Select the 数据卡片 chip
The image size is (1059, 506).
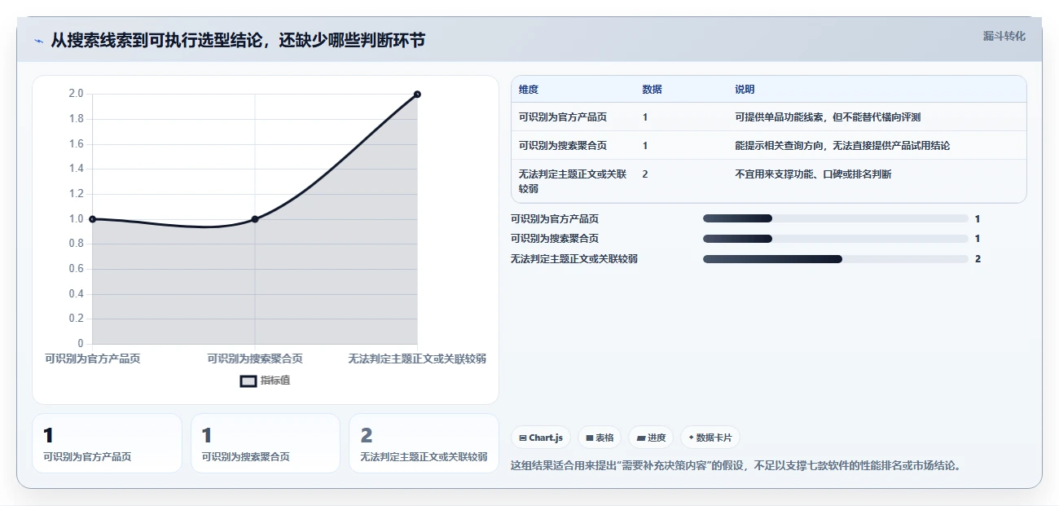pyautogui.click(x=710, y=438)
